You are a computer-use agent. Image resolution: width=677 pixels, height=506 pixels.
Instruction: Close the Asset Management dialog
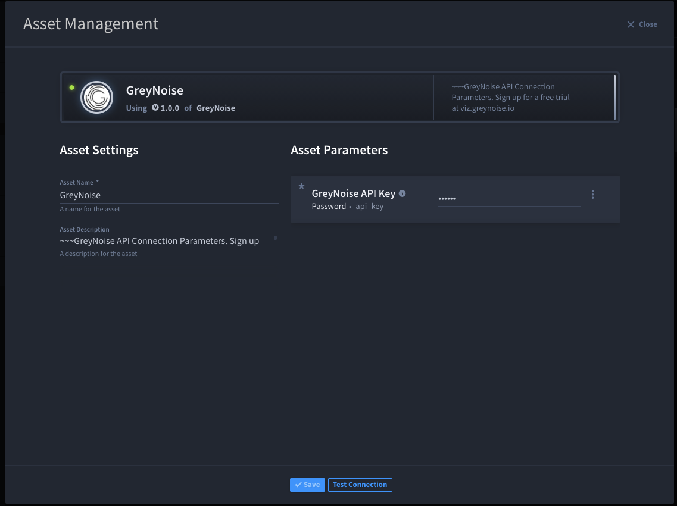[642, 24]
